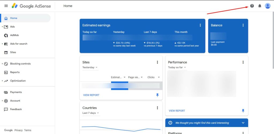Open the Privacy footer link

pos(18,130)
